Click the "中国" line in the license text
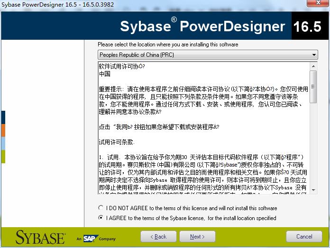Image resolution: width=330 pixels, height=248 pixels. point(105,74)
